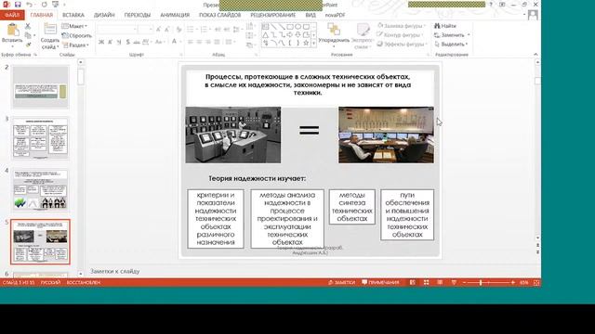Undo the last action in quick access toolbar

point(29,5)
